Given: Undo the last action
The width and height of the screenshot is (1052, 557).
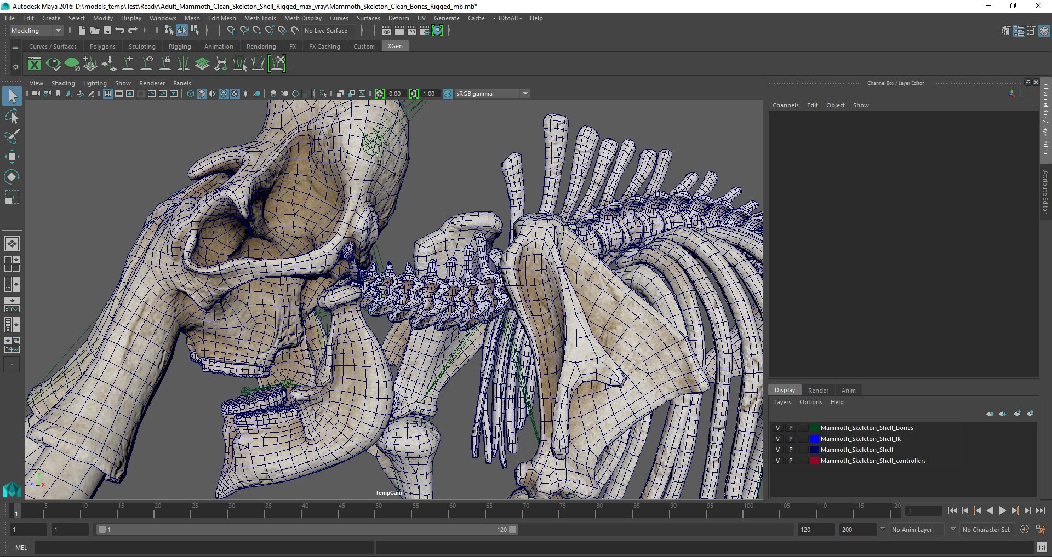Looking at the screenshot, I should [x=119, y=31].
